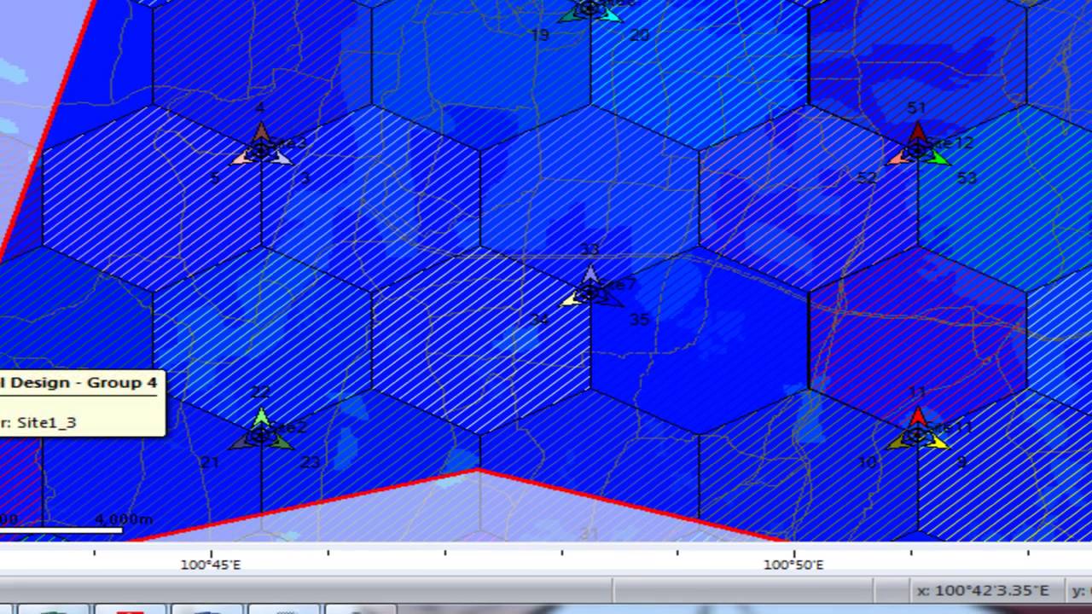Click the transmitter number label '53'

pos(967,178)
